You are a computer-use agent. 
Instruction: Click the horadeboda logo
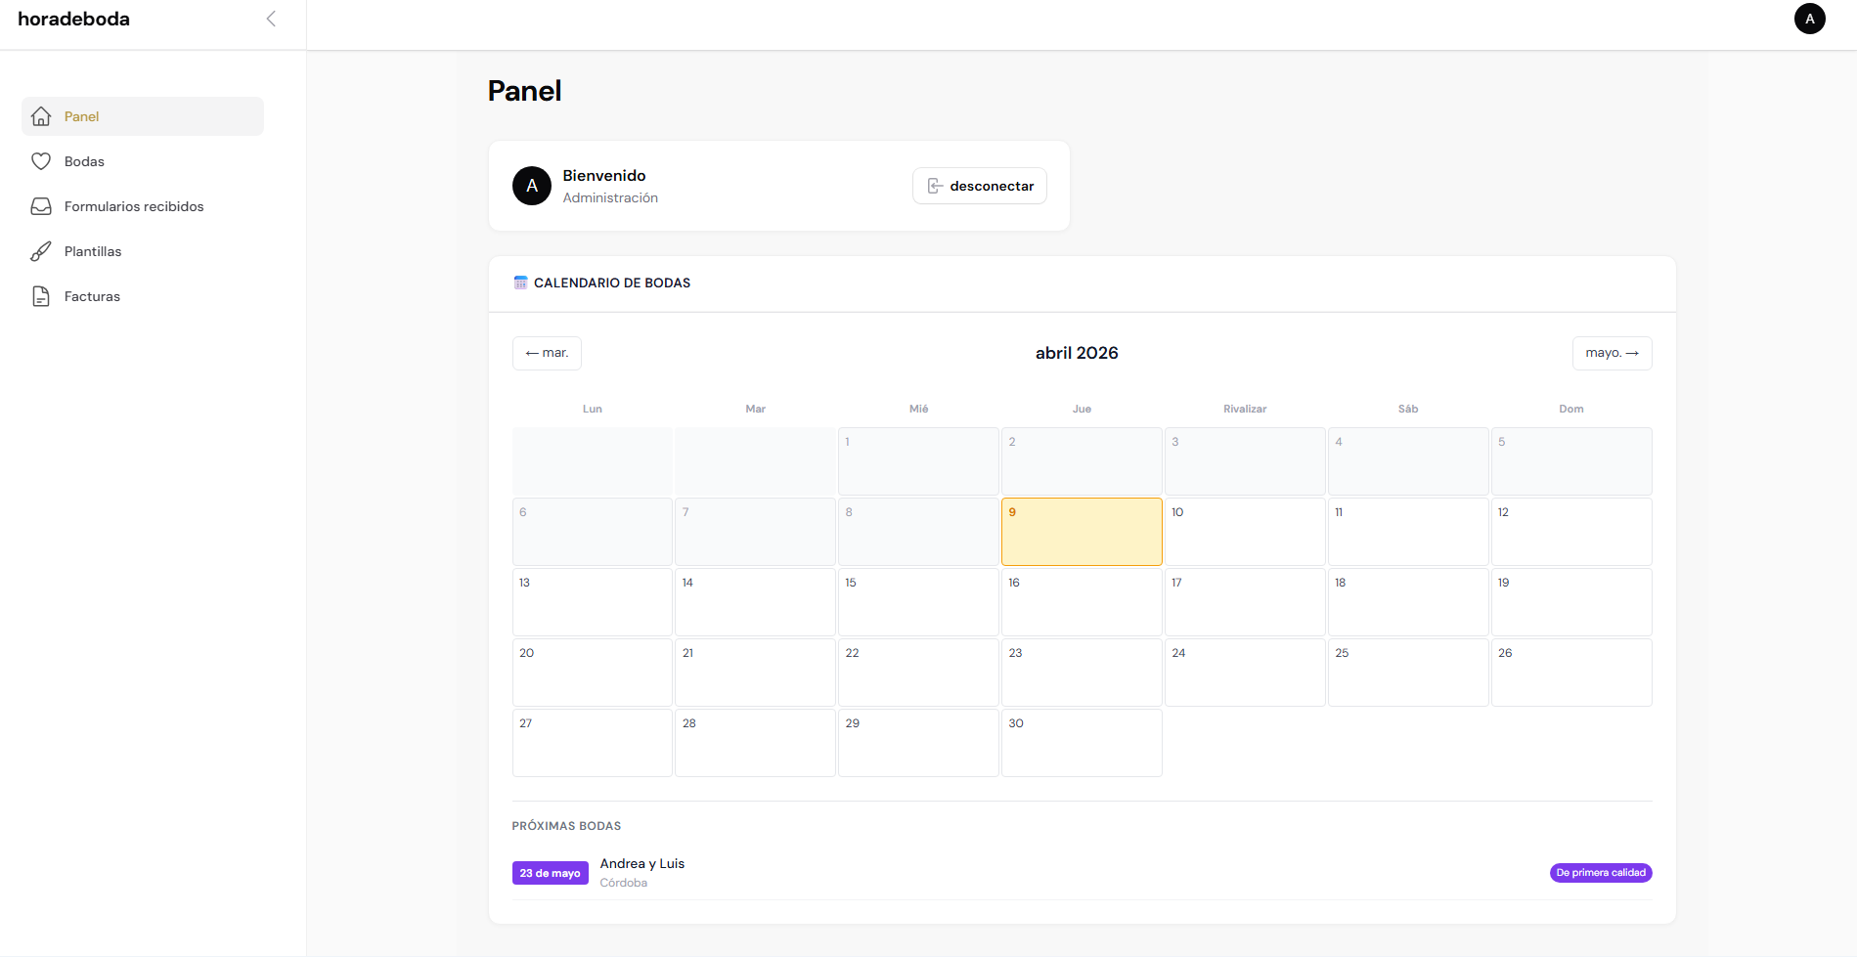(74, 19)
